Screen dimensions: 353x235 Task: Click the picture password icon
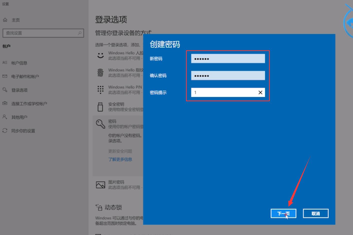(100, 185)
